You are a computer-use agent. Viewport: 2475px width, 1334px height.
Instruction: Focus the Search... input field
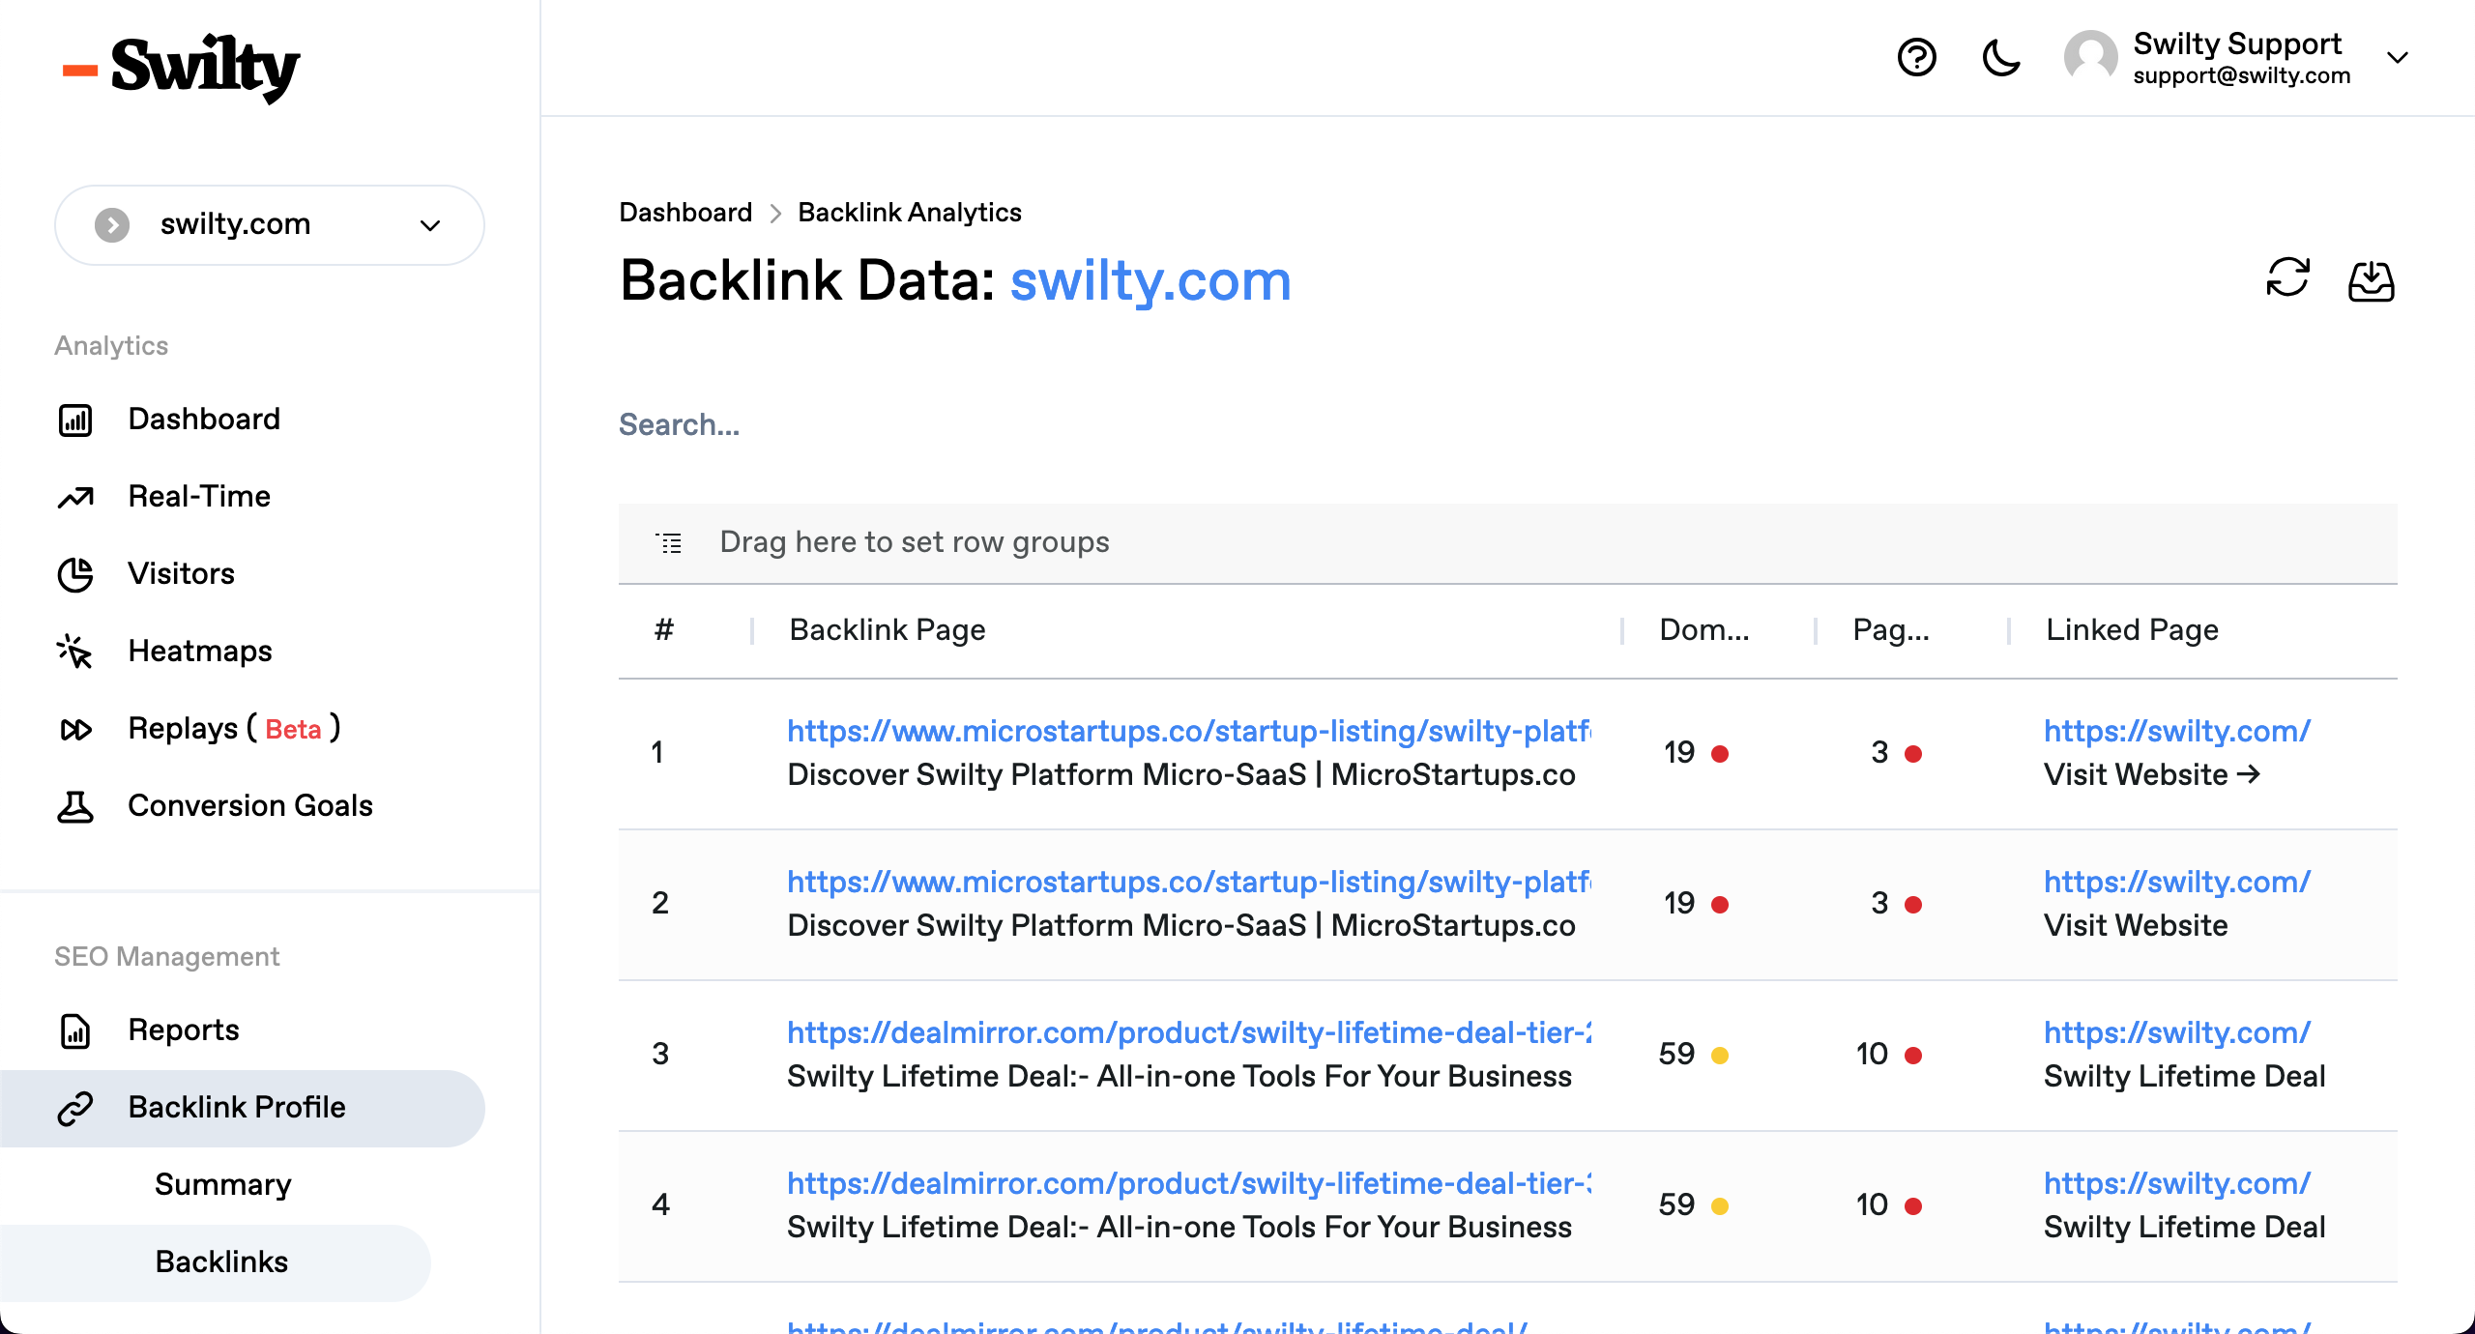point(1508,424)
